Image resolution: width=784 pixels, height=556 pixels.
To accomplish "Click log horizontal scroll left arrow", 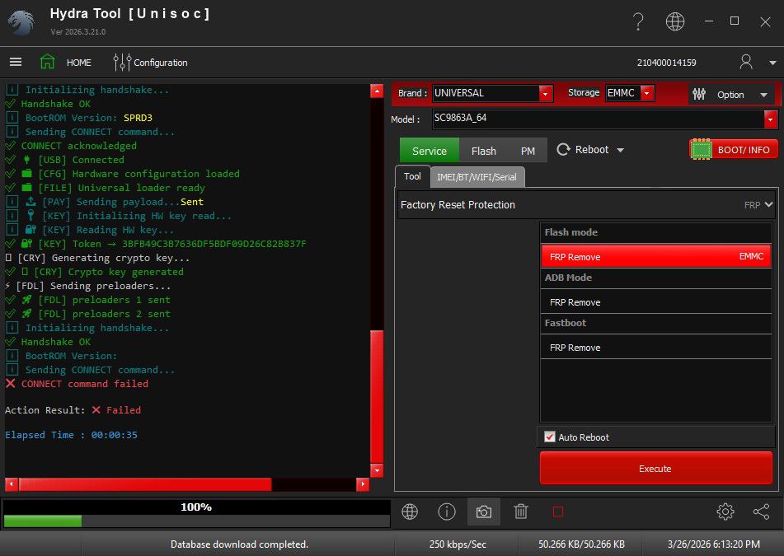I will [11, 484].
